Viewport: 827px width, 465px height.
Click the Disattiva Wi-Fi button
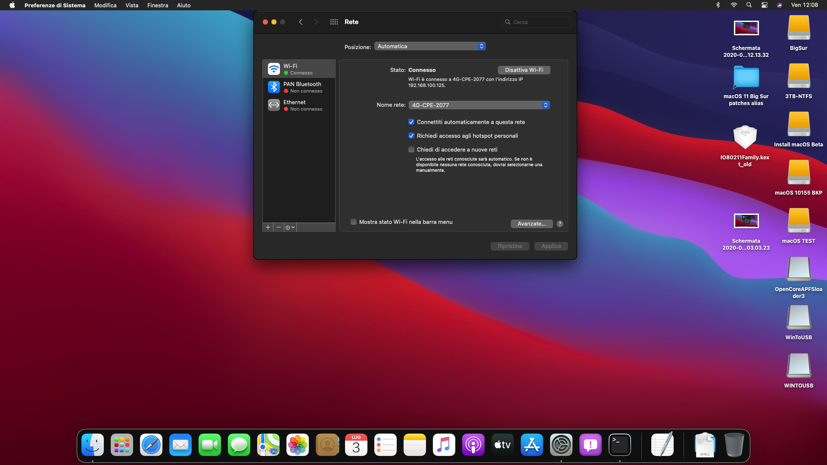(524, 70)
